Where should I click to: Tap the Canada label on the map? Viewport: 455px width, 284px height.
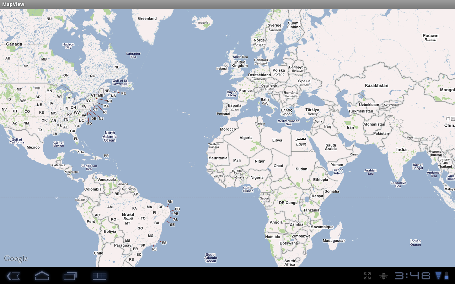click(14, 44)
